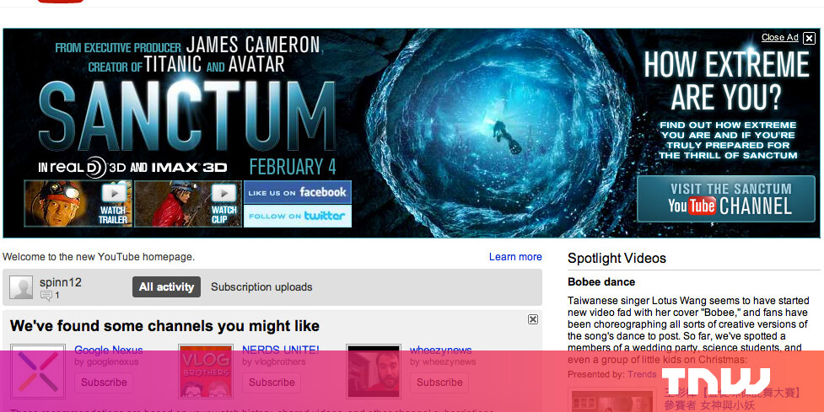Click the NERDS UNITE! channel link
824x412 pixels.
pos(281,350)
